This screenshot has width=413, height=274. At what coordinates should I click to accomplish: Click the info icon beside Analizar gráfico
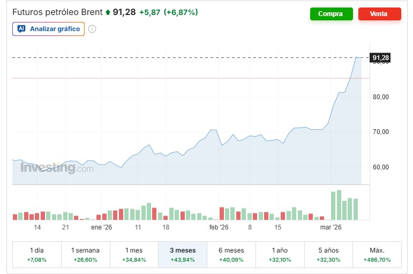click(92, 29)
